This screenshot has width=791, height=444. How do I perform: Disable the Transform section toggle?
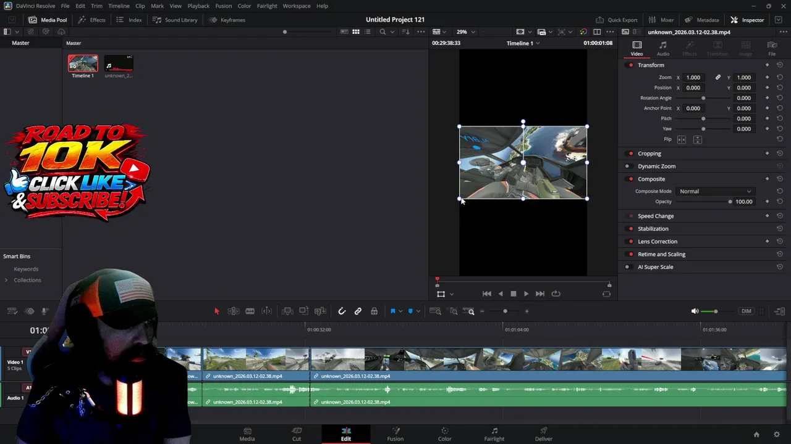click(x=630, y=65)
